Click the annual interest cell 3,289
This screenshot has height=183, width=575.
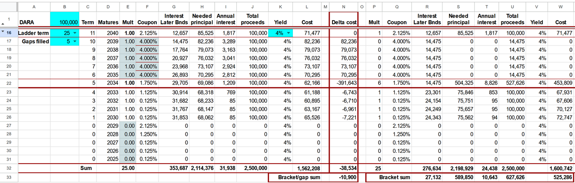coord(225,41)
